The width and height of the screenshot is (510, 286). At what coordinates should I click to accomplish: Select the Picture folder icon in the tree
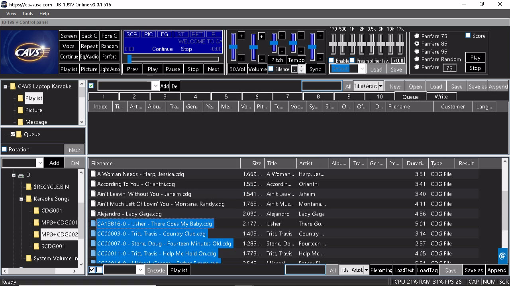20,110
